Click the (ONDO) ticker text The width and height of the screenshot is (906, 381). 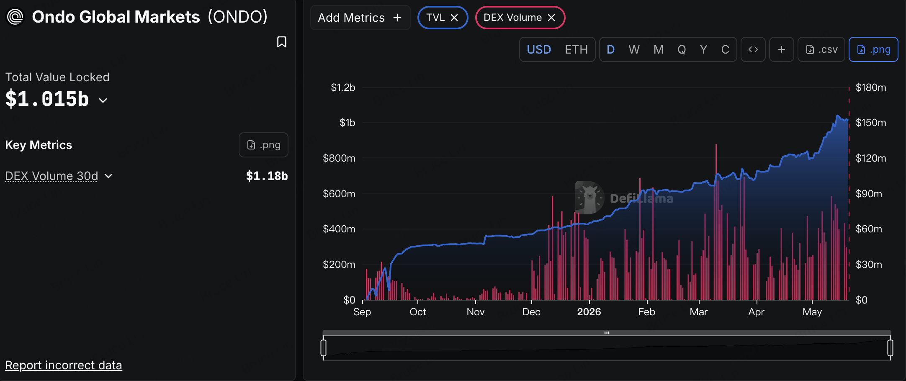237,17
